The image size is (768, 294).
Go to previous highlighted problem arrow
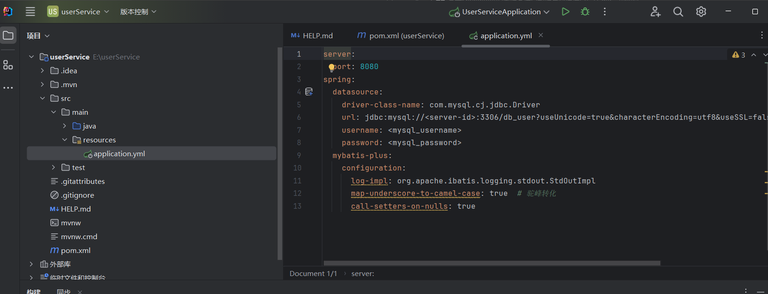pos(754,55)
